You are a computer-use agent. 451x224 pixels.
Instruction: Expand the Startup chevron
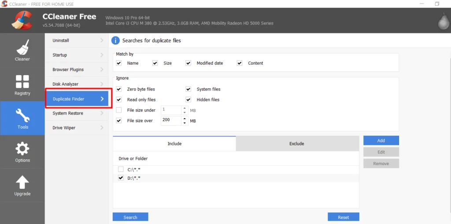click(x=102, y=55)
